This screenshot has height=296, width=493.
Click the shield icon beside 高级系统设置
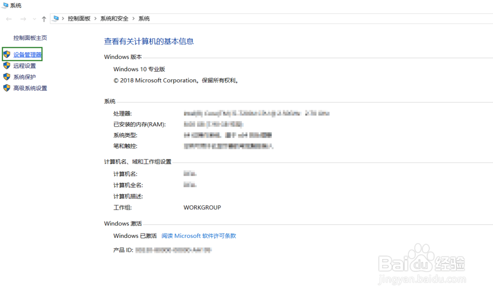click(x=7, y=88)
